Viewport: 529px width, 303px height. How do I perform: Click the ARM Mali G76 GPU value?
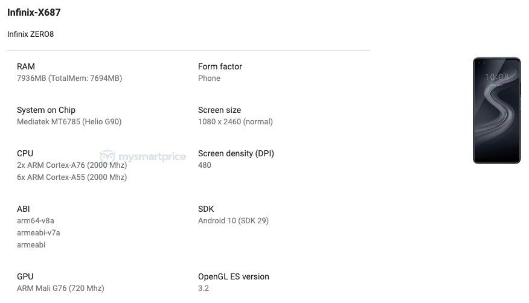coord(61,289)
